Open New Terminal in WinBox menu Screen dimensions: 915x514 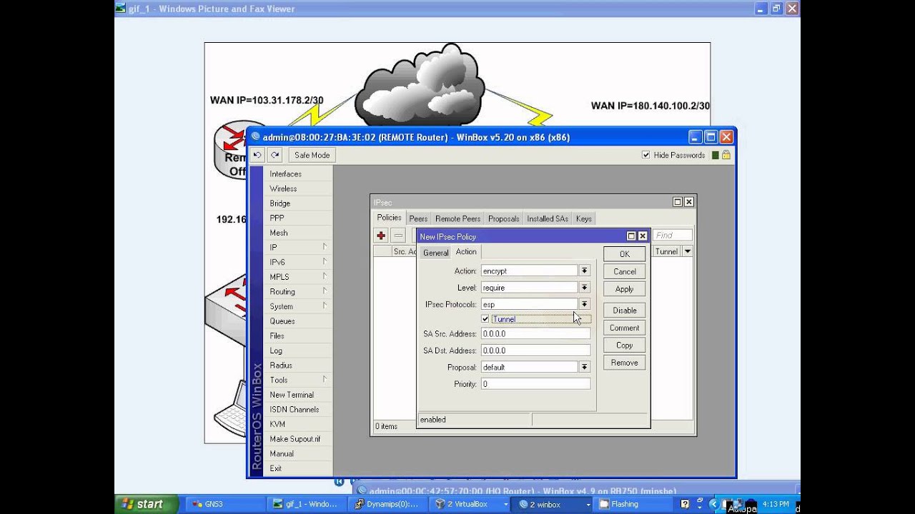(298, 395)
